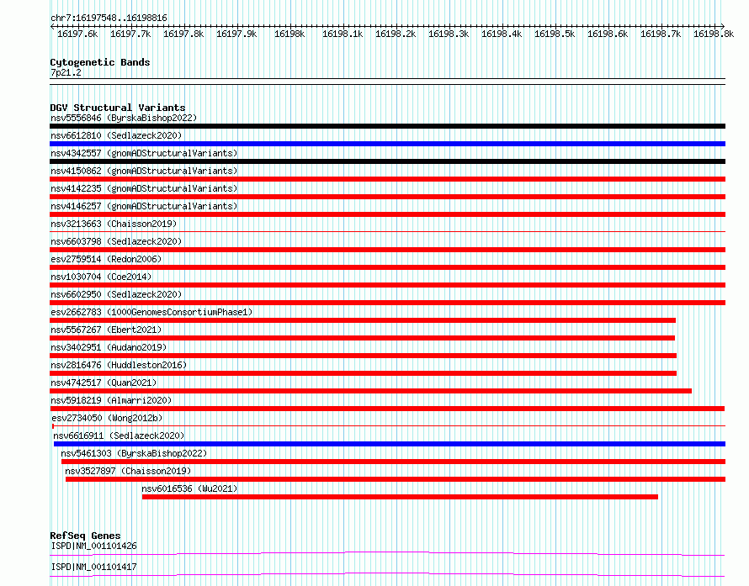Click the chr7:16197548..16198816 coordinates text
749x586 pixels.
(109, 18)
